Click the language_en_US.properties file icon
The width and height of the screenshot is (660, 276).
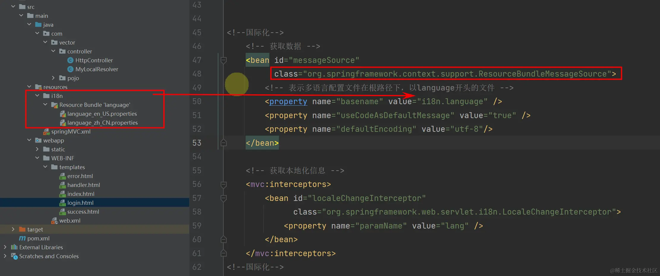tap(63, 114)
